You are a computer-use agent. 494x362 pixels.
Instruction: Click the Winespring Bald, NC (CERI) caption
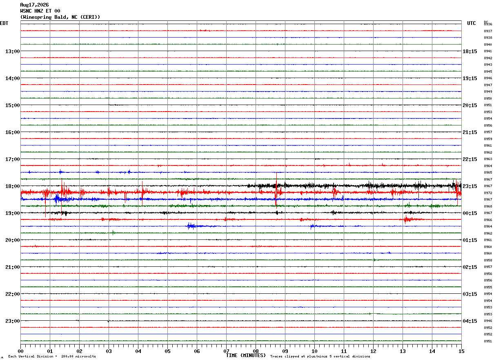pos(60,17)
